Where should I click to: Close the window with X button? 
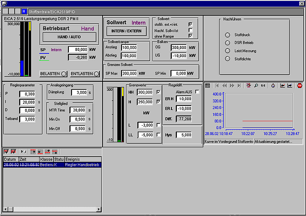301,3
